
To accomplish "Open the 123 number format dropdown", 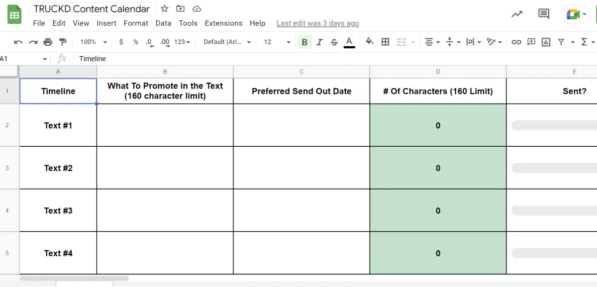I will [x=182, y=42].
